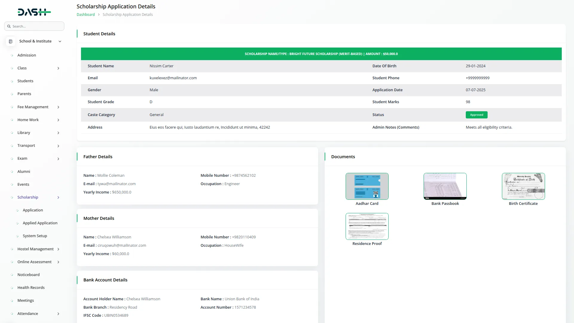Collapse the Scholarship submenu
This screenshot has height=323, width=574.
point(58,197)
